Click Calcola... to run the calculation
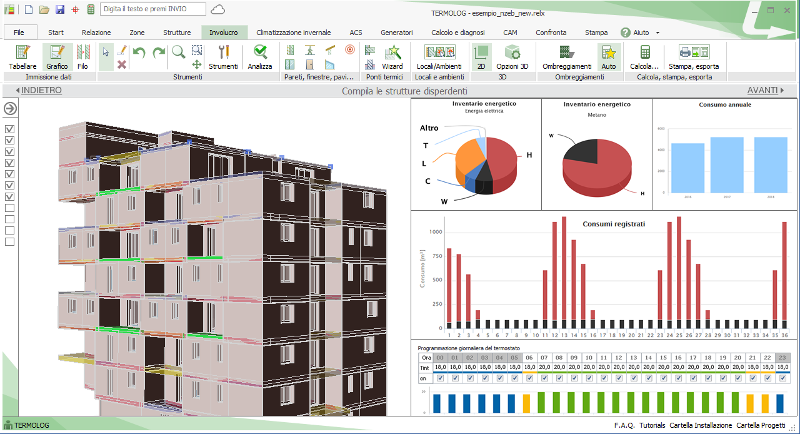800x434 pixels. tap(644, 57)
